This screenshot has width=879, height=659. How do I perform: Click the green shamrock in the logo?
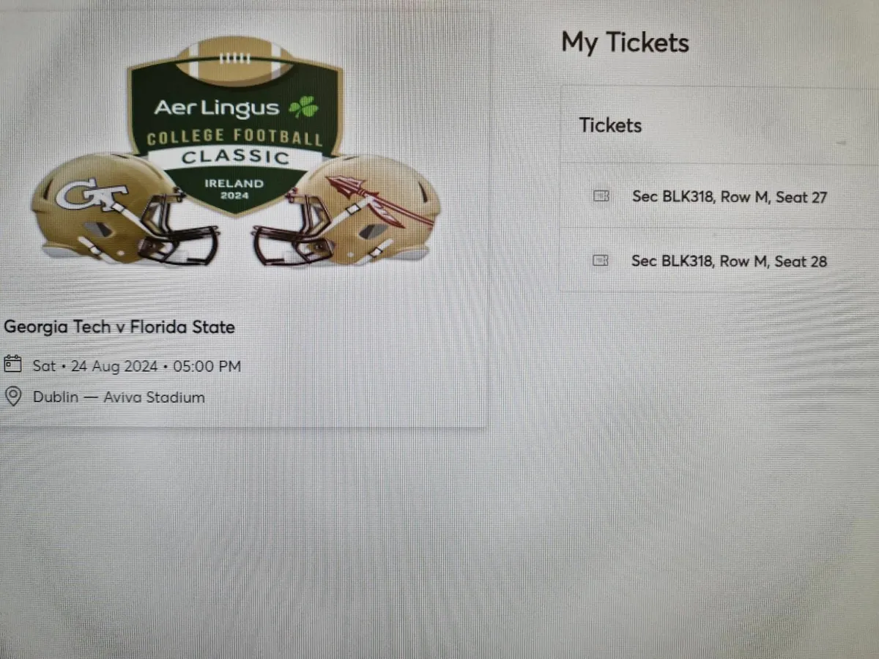[x=304, y=108]
